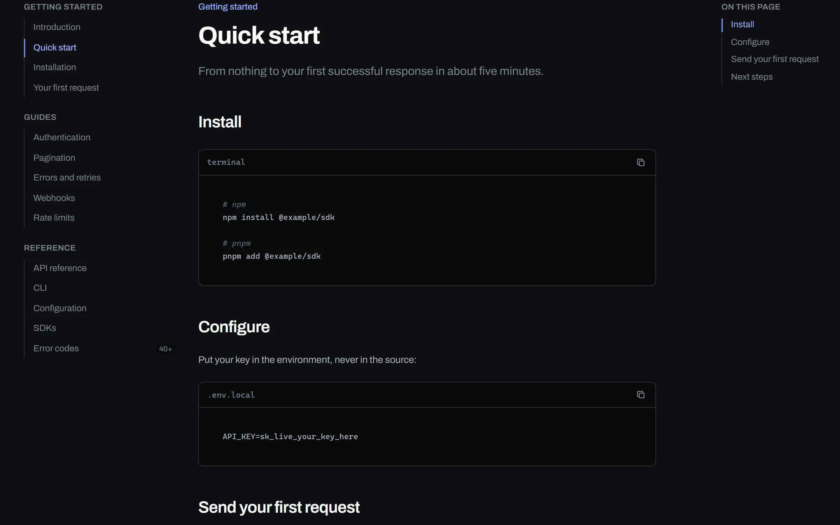
Task: Open Your first request page
Action: [66, 88]
